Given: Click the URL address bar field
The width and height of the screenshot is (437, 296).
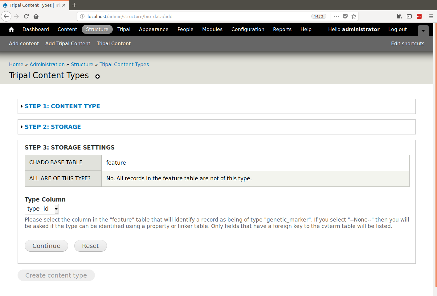Looking at the screenshot, I should [197, 16].
